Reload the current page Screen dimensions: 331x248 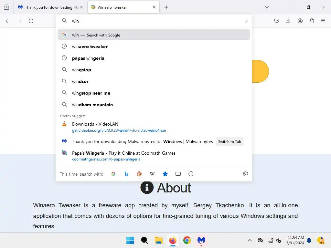31,21
